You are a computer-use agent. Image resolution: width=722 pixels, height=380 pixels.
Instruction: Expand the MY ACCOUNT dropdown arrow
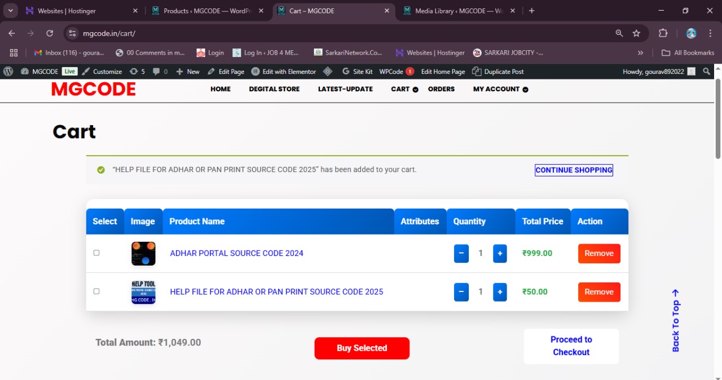pos(525,90)
